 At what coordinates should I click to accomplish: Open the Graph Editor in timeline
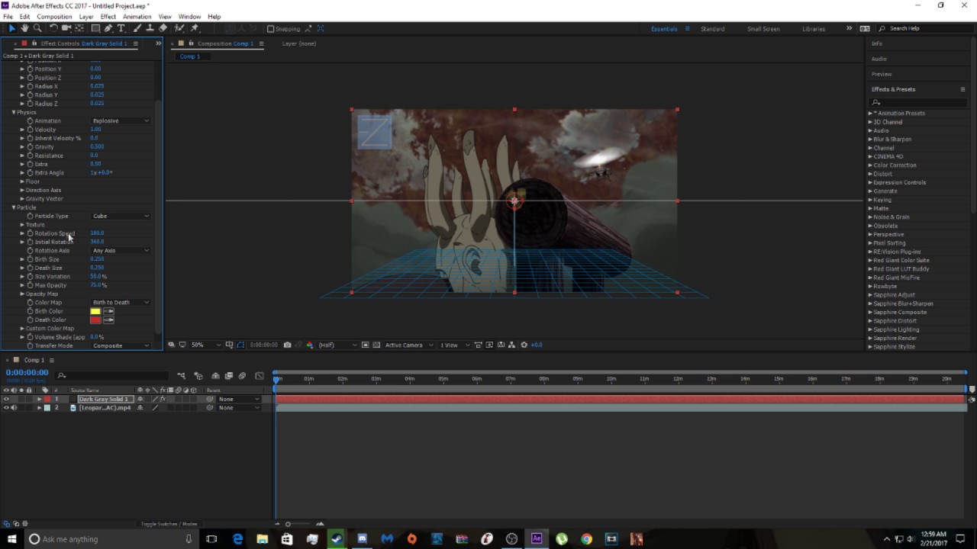pyautogui.click(x=260, y=376)
